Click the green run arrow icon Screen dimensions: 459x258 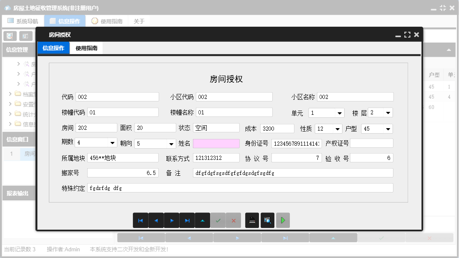(283, 220)
